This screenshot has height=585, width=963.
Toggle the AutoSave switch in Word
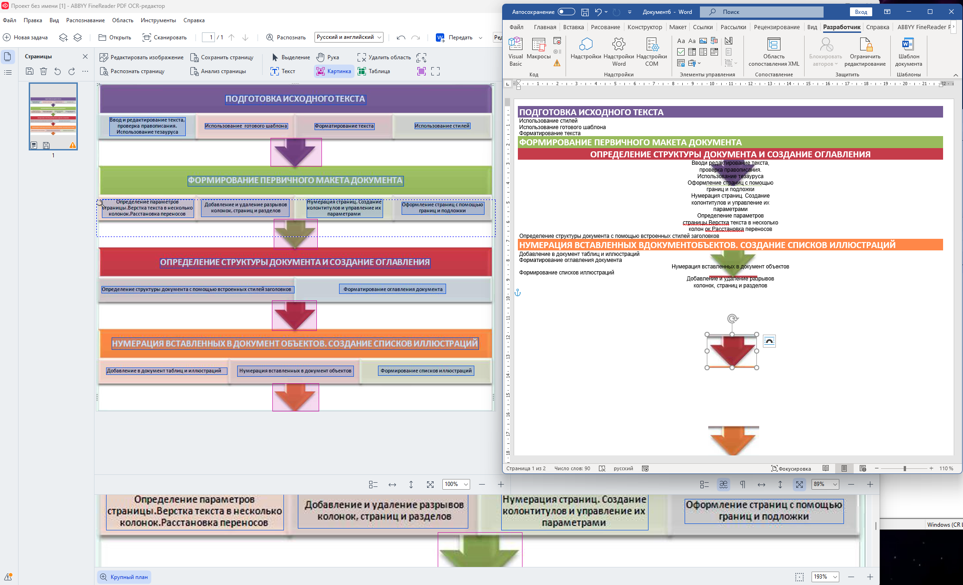pos(566,12)
